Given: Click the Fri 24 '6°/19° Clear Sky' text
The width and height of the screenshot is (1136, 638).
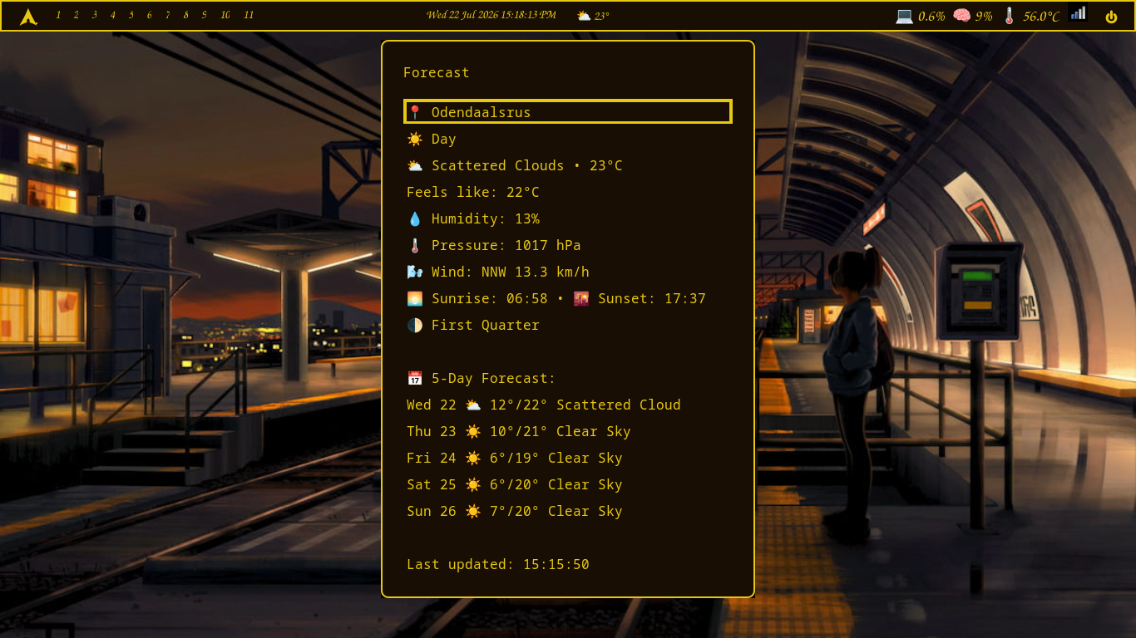Looking at the screenshot, I should coord(556,458).
